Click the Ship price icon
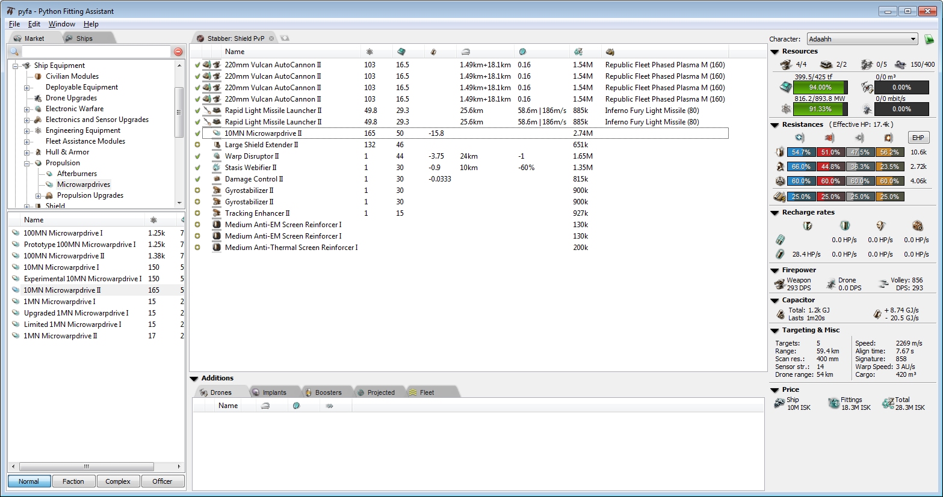Image resolution: width=943 pixels, height=497 pixels. [779, 403]
